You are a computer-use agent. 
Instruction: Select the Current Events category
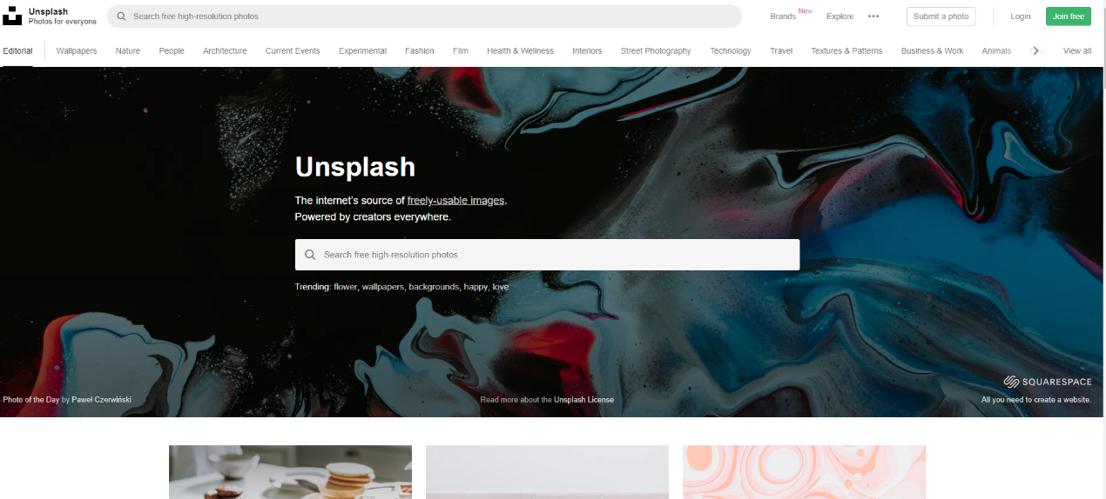coord(293,50)
